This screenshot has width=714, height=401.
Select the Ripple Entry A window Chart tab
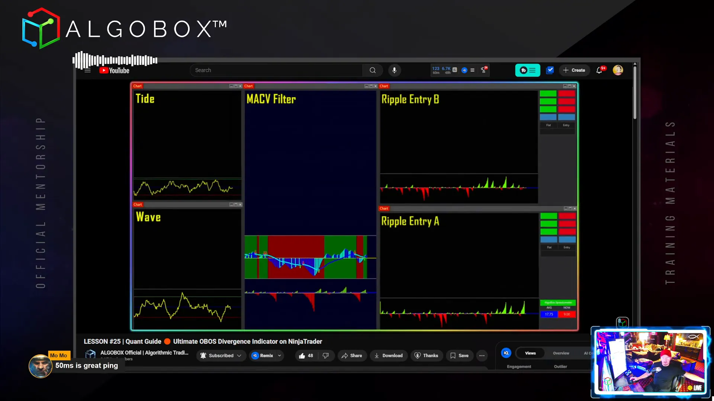(x=384, y=209)
